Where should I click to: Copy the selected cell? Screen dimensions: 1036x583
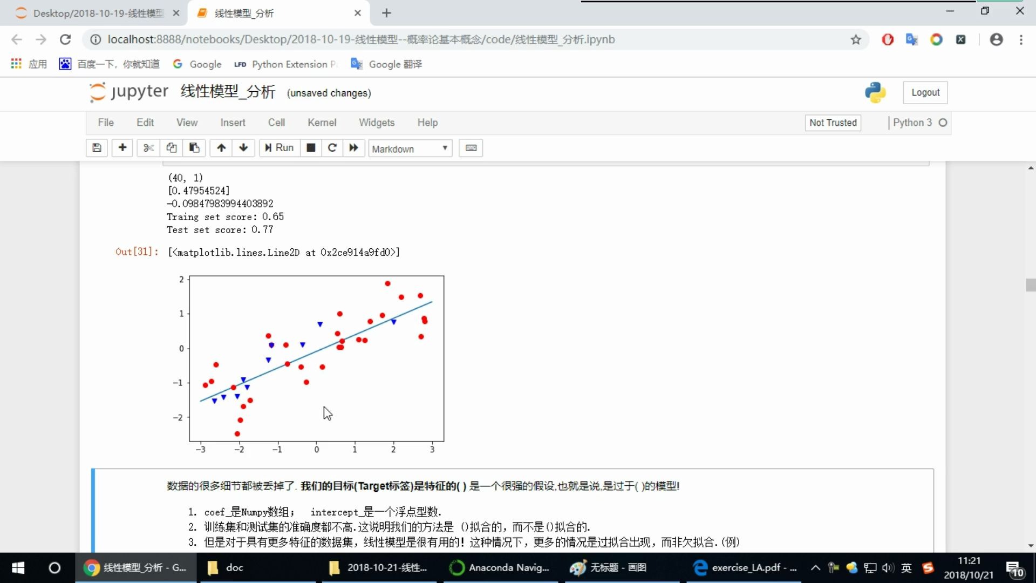click(171, 148)
